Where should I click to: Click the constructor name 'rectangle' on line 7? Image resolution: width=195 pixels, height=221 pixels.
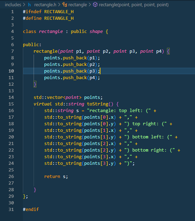click(46, 51)
